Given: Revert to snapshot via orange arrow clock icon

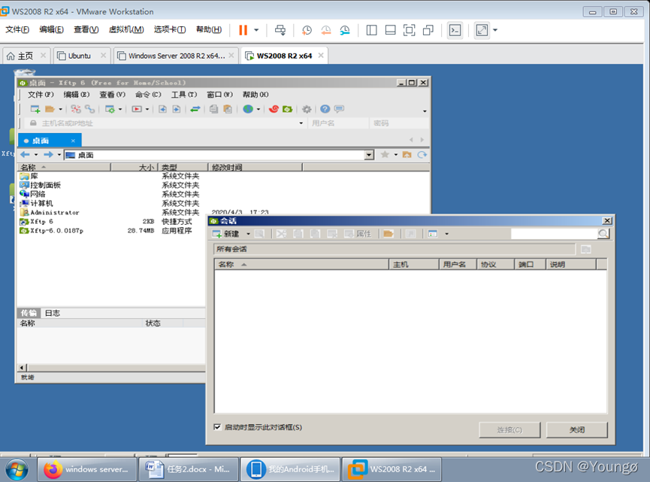Looking at the screenshot, I should coord(326,30).
